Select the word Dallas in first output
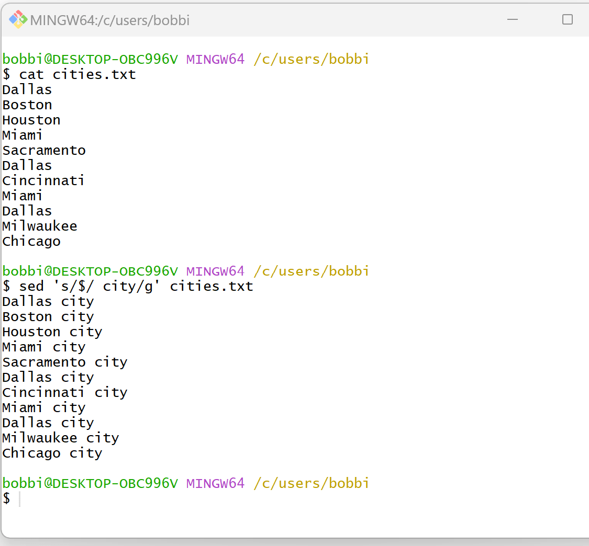 click(27, 89)
